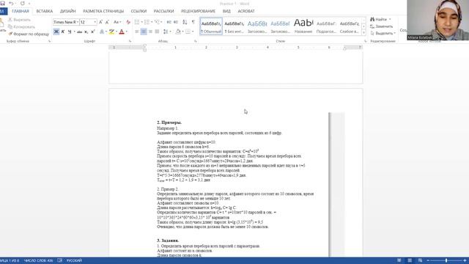Clear all formatting icon
The image size is (469, 264).
pos(128,22)
